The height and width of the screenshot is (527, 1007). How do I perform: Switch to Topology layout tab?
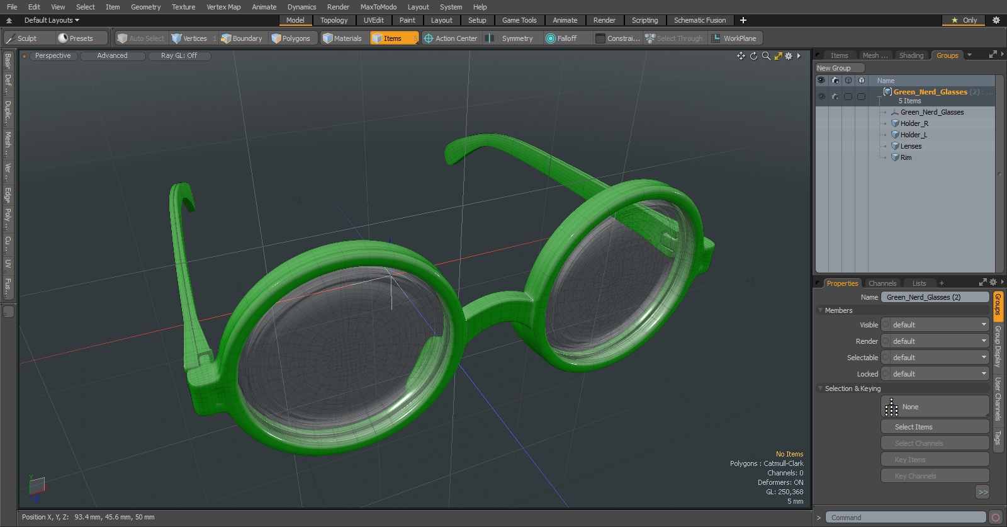click(334, 20)
